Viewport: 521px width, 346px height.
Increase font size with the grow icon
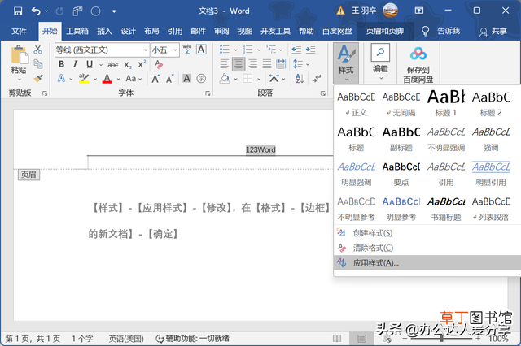155,79
